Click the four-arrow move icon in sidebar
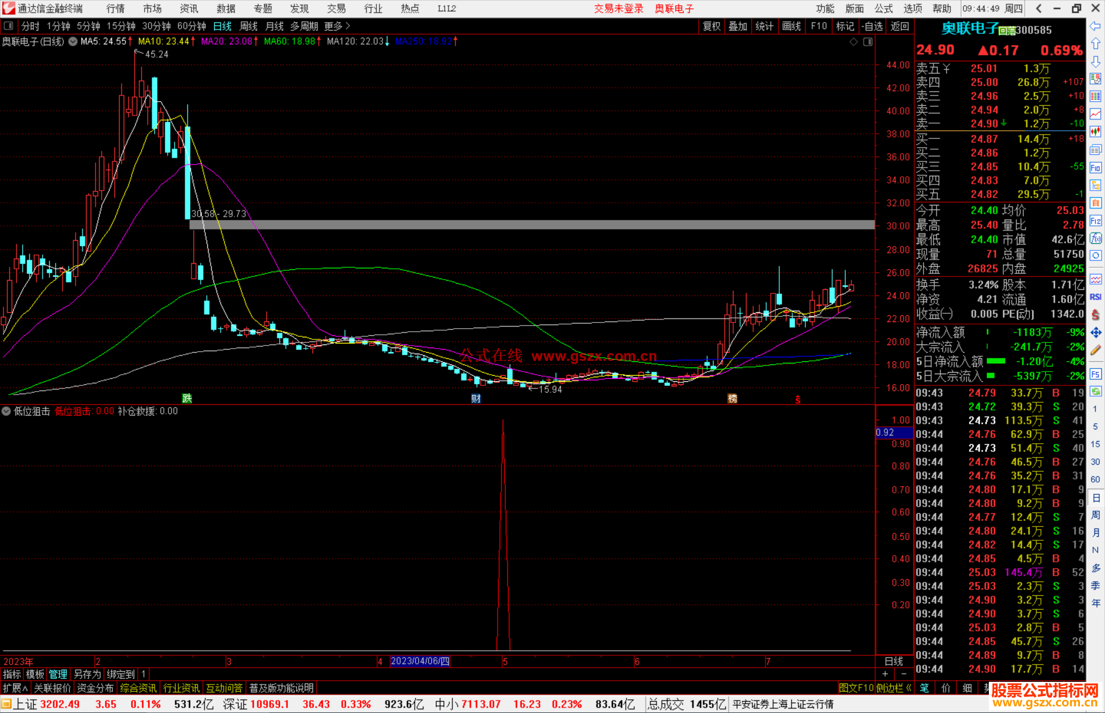The image size is (1105, 713). pos(1095,333)
